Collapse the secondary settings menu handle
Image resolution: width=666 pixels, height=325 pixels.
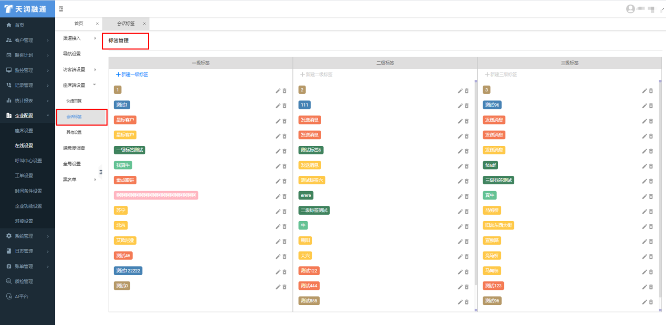100,172
